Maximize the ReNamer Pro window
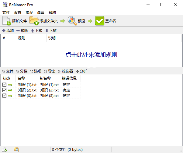This screenshot has height=153, width=183. [x=162, y=5]
